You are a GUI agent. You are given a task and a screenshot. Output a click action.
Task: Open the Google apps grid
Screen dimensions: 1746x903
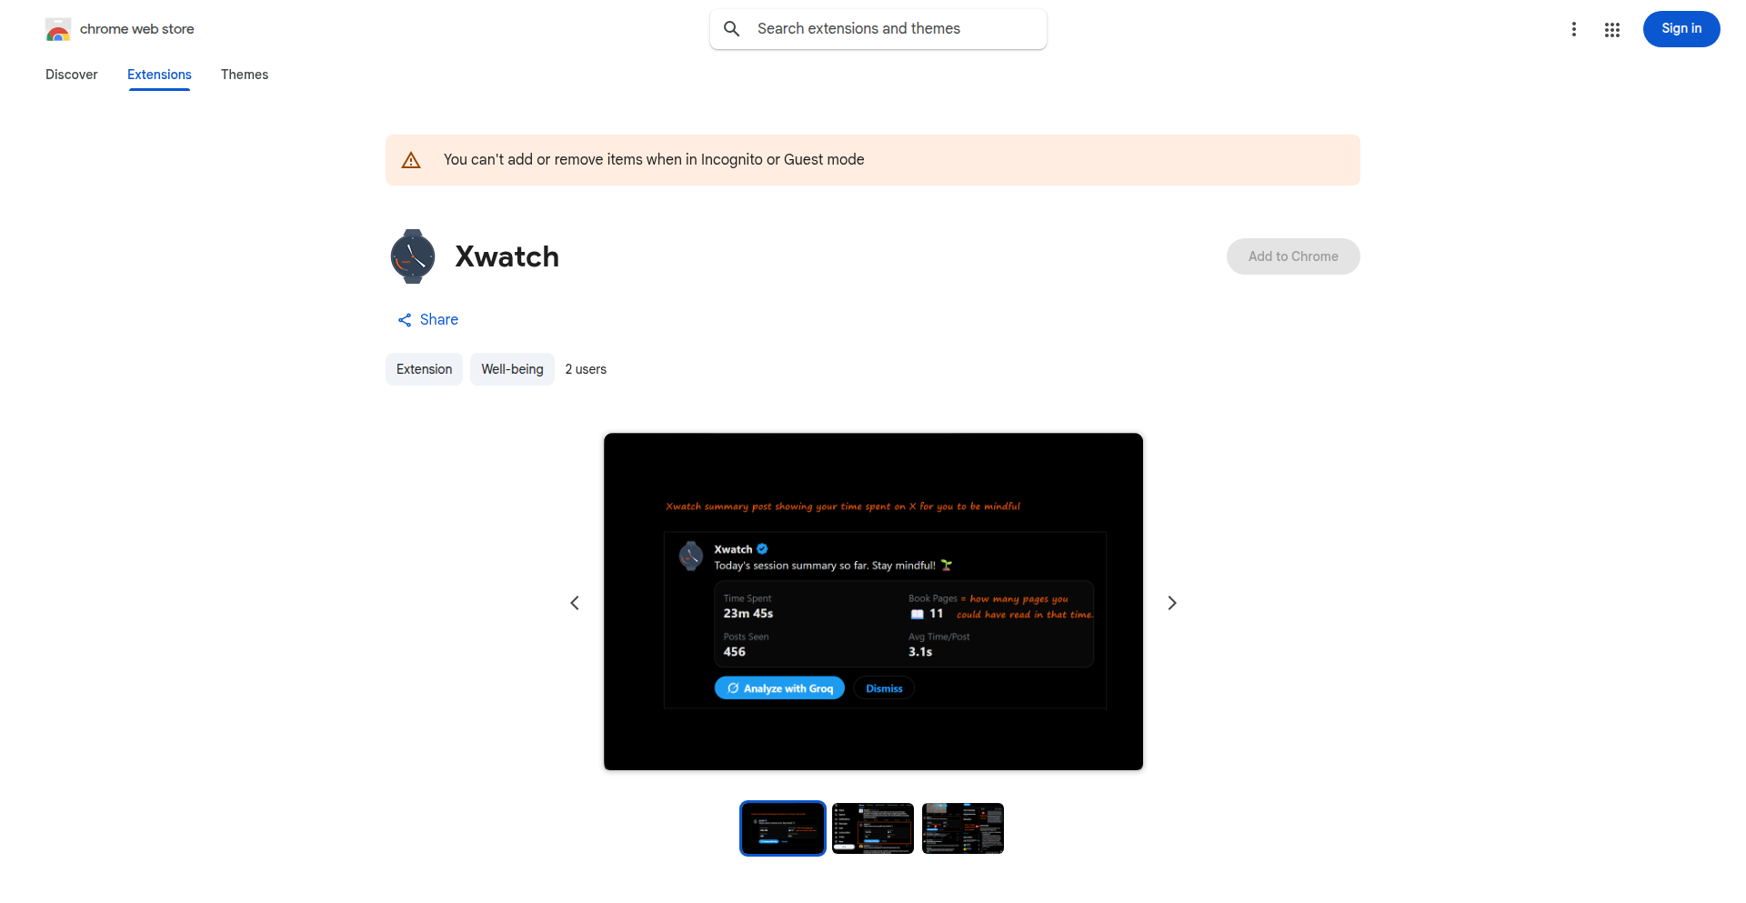[1612, 28]
